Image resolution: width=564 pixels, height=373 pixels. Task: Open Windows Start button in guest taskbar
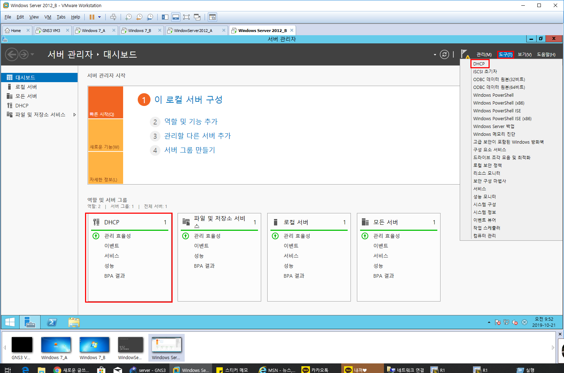10,322
